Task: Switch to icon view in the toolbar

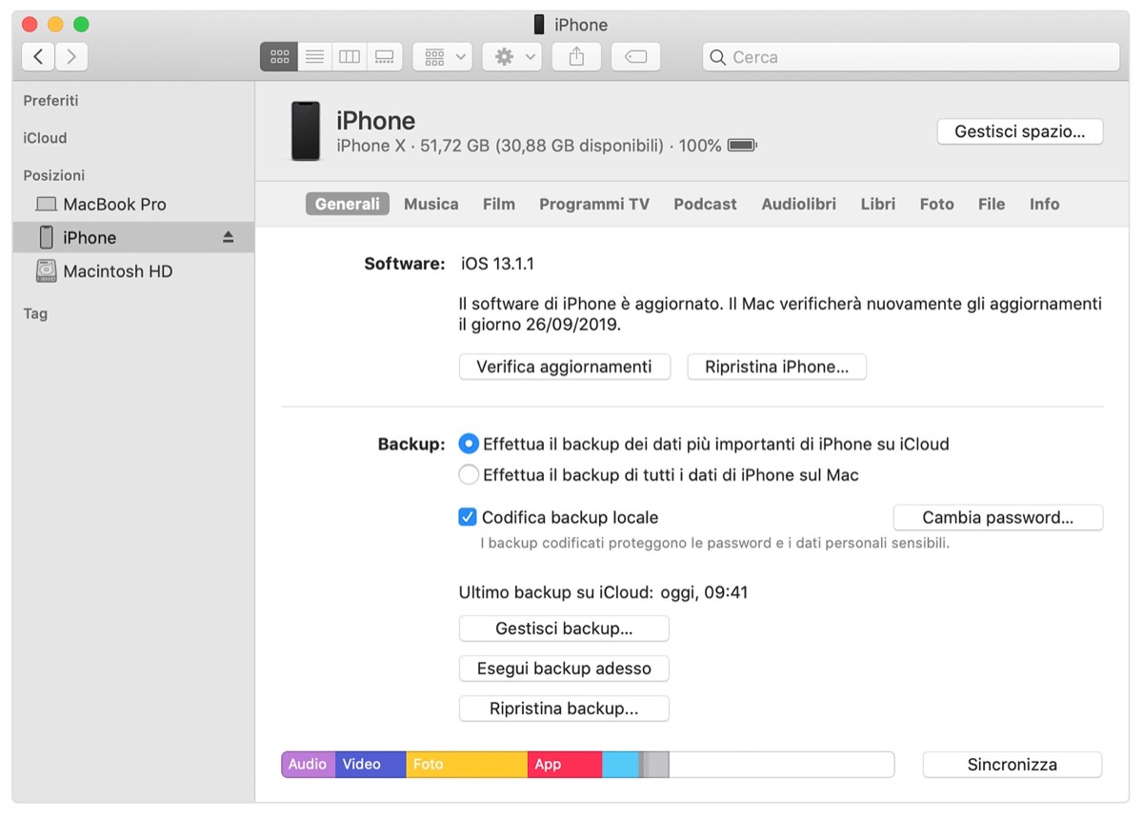Action: (x=278, y=56)
